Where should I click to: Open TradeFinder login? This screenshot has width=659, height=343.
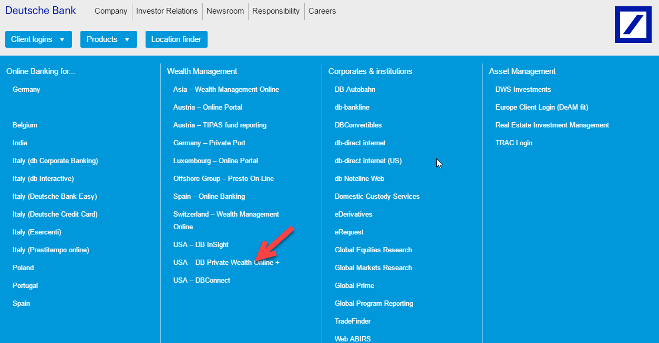click(353, 321)
